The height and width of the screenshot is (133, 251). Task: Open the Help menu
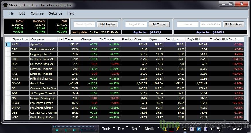tap(71, 13)
